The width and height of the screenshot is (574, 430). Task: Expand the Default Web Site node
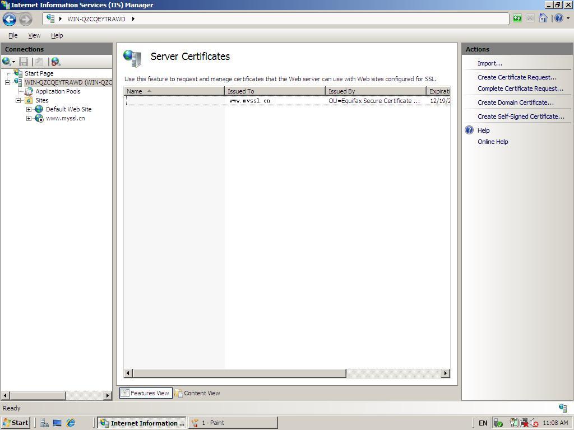[x=29, y=109]
